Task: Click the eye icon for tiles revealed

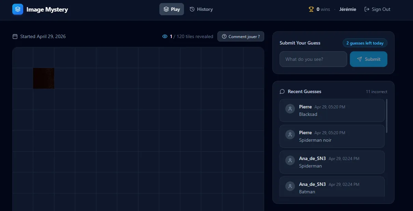Action: (x=165, y=36)
